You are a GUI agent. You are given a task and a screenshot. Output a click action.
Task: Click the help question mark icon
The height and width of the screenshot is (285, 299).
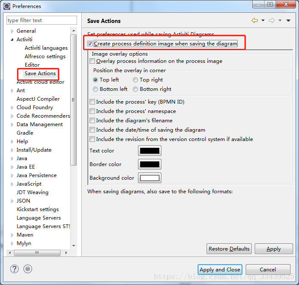14,269
